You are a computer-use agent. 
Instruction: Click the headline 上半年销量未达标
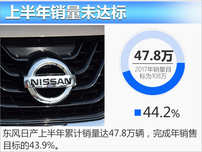point(66,12)
